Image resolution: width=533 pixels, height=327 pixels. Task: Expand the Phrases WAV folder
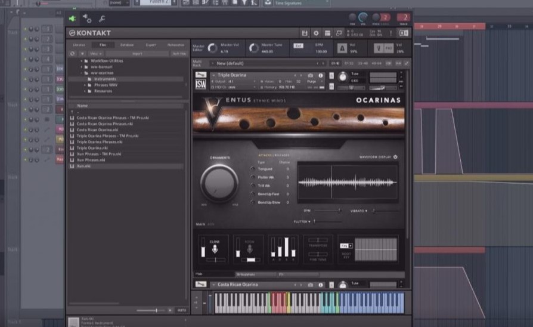click(x=85, y=85)
